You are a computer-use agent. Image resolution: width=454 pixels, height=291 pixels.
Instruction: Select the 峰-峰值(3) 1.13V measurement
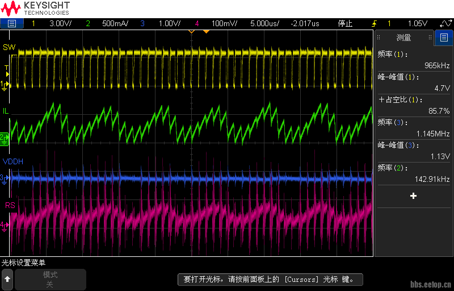pyautogui.click(x=414, y=151)
